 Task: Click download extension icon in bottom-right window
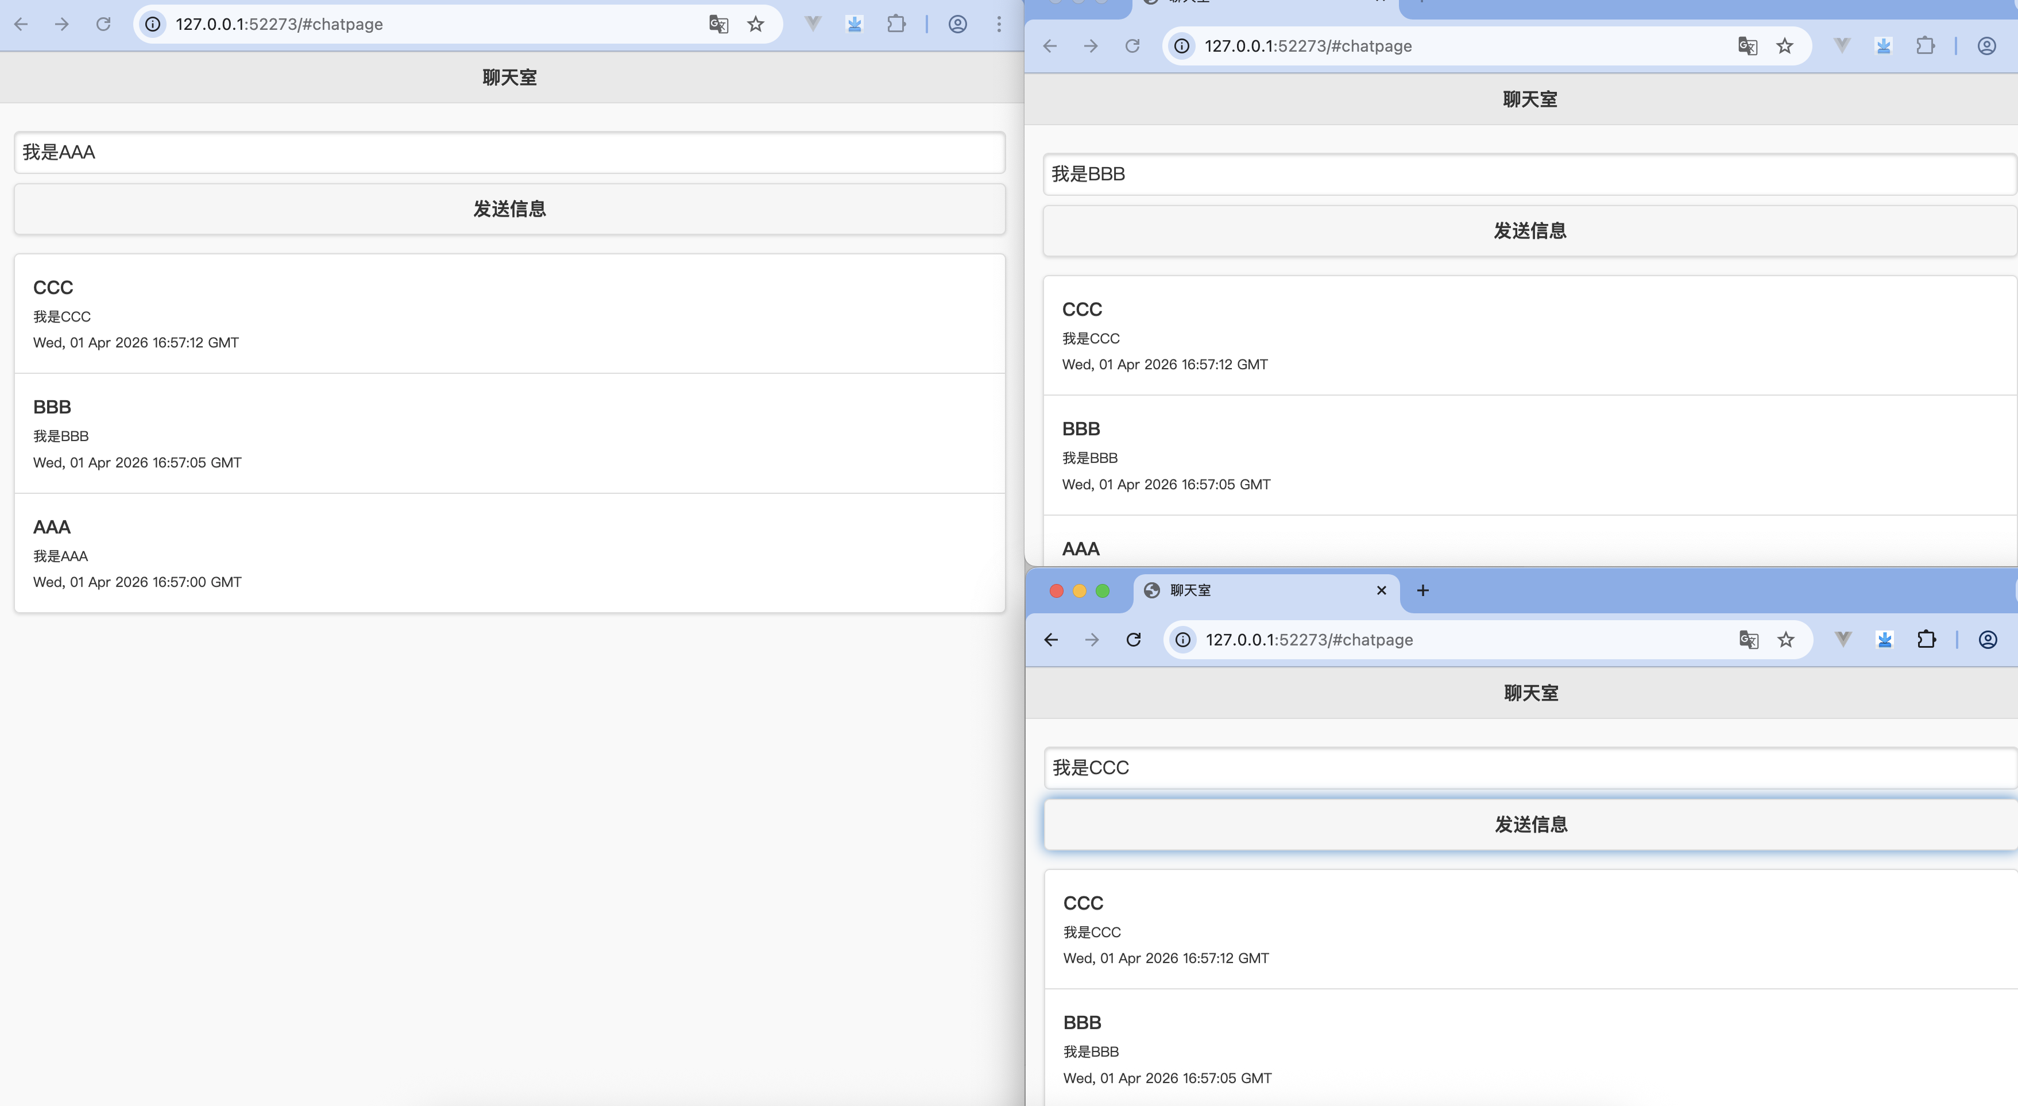click(1885, 640)
